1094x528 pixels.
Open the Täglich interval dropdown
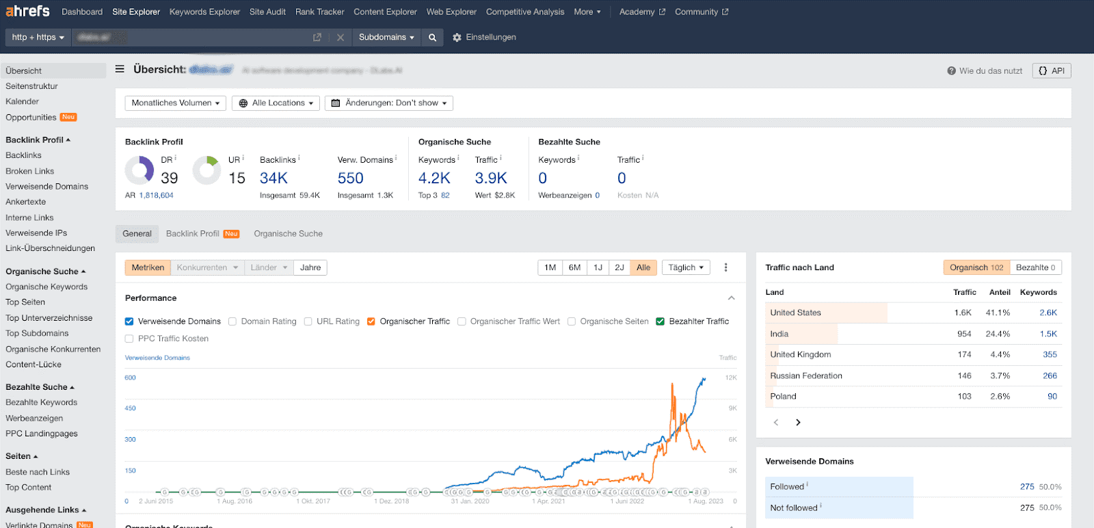686,267
